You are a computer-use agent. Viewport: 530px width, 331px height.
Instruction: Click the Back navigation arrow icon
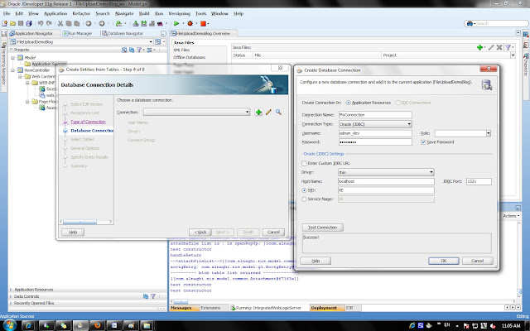coord(89,23)
